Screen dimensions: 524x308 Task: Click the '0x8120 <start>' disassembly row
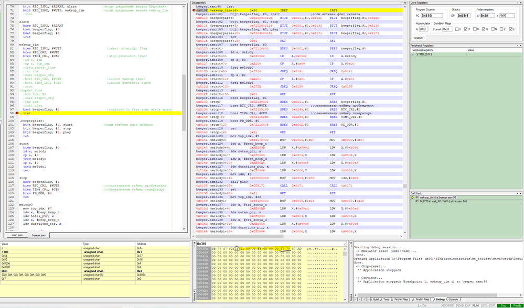(x=299, y=49)
